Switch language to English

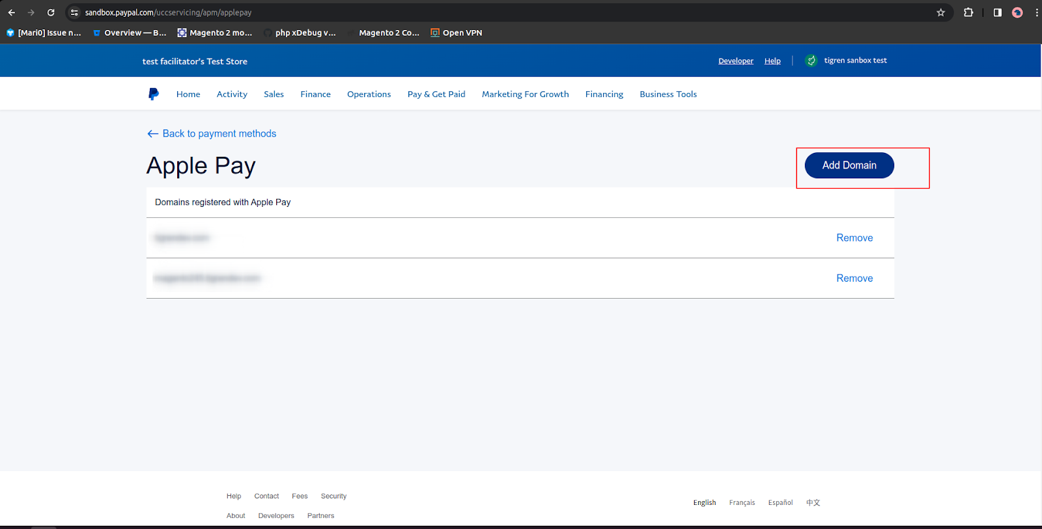705,502
